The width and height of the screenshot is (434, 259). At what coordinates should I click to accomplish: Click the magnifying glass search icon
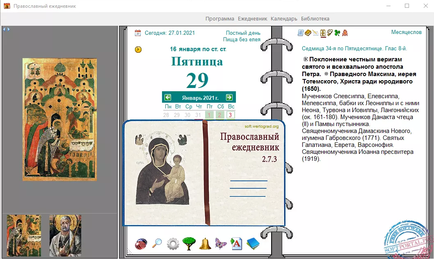(157, 244)
